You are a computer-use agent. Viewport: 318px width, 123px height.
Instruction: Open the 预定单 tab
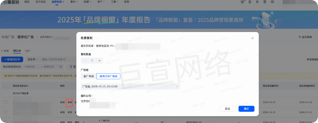[17, 51]
